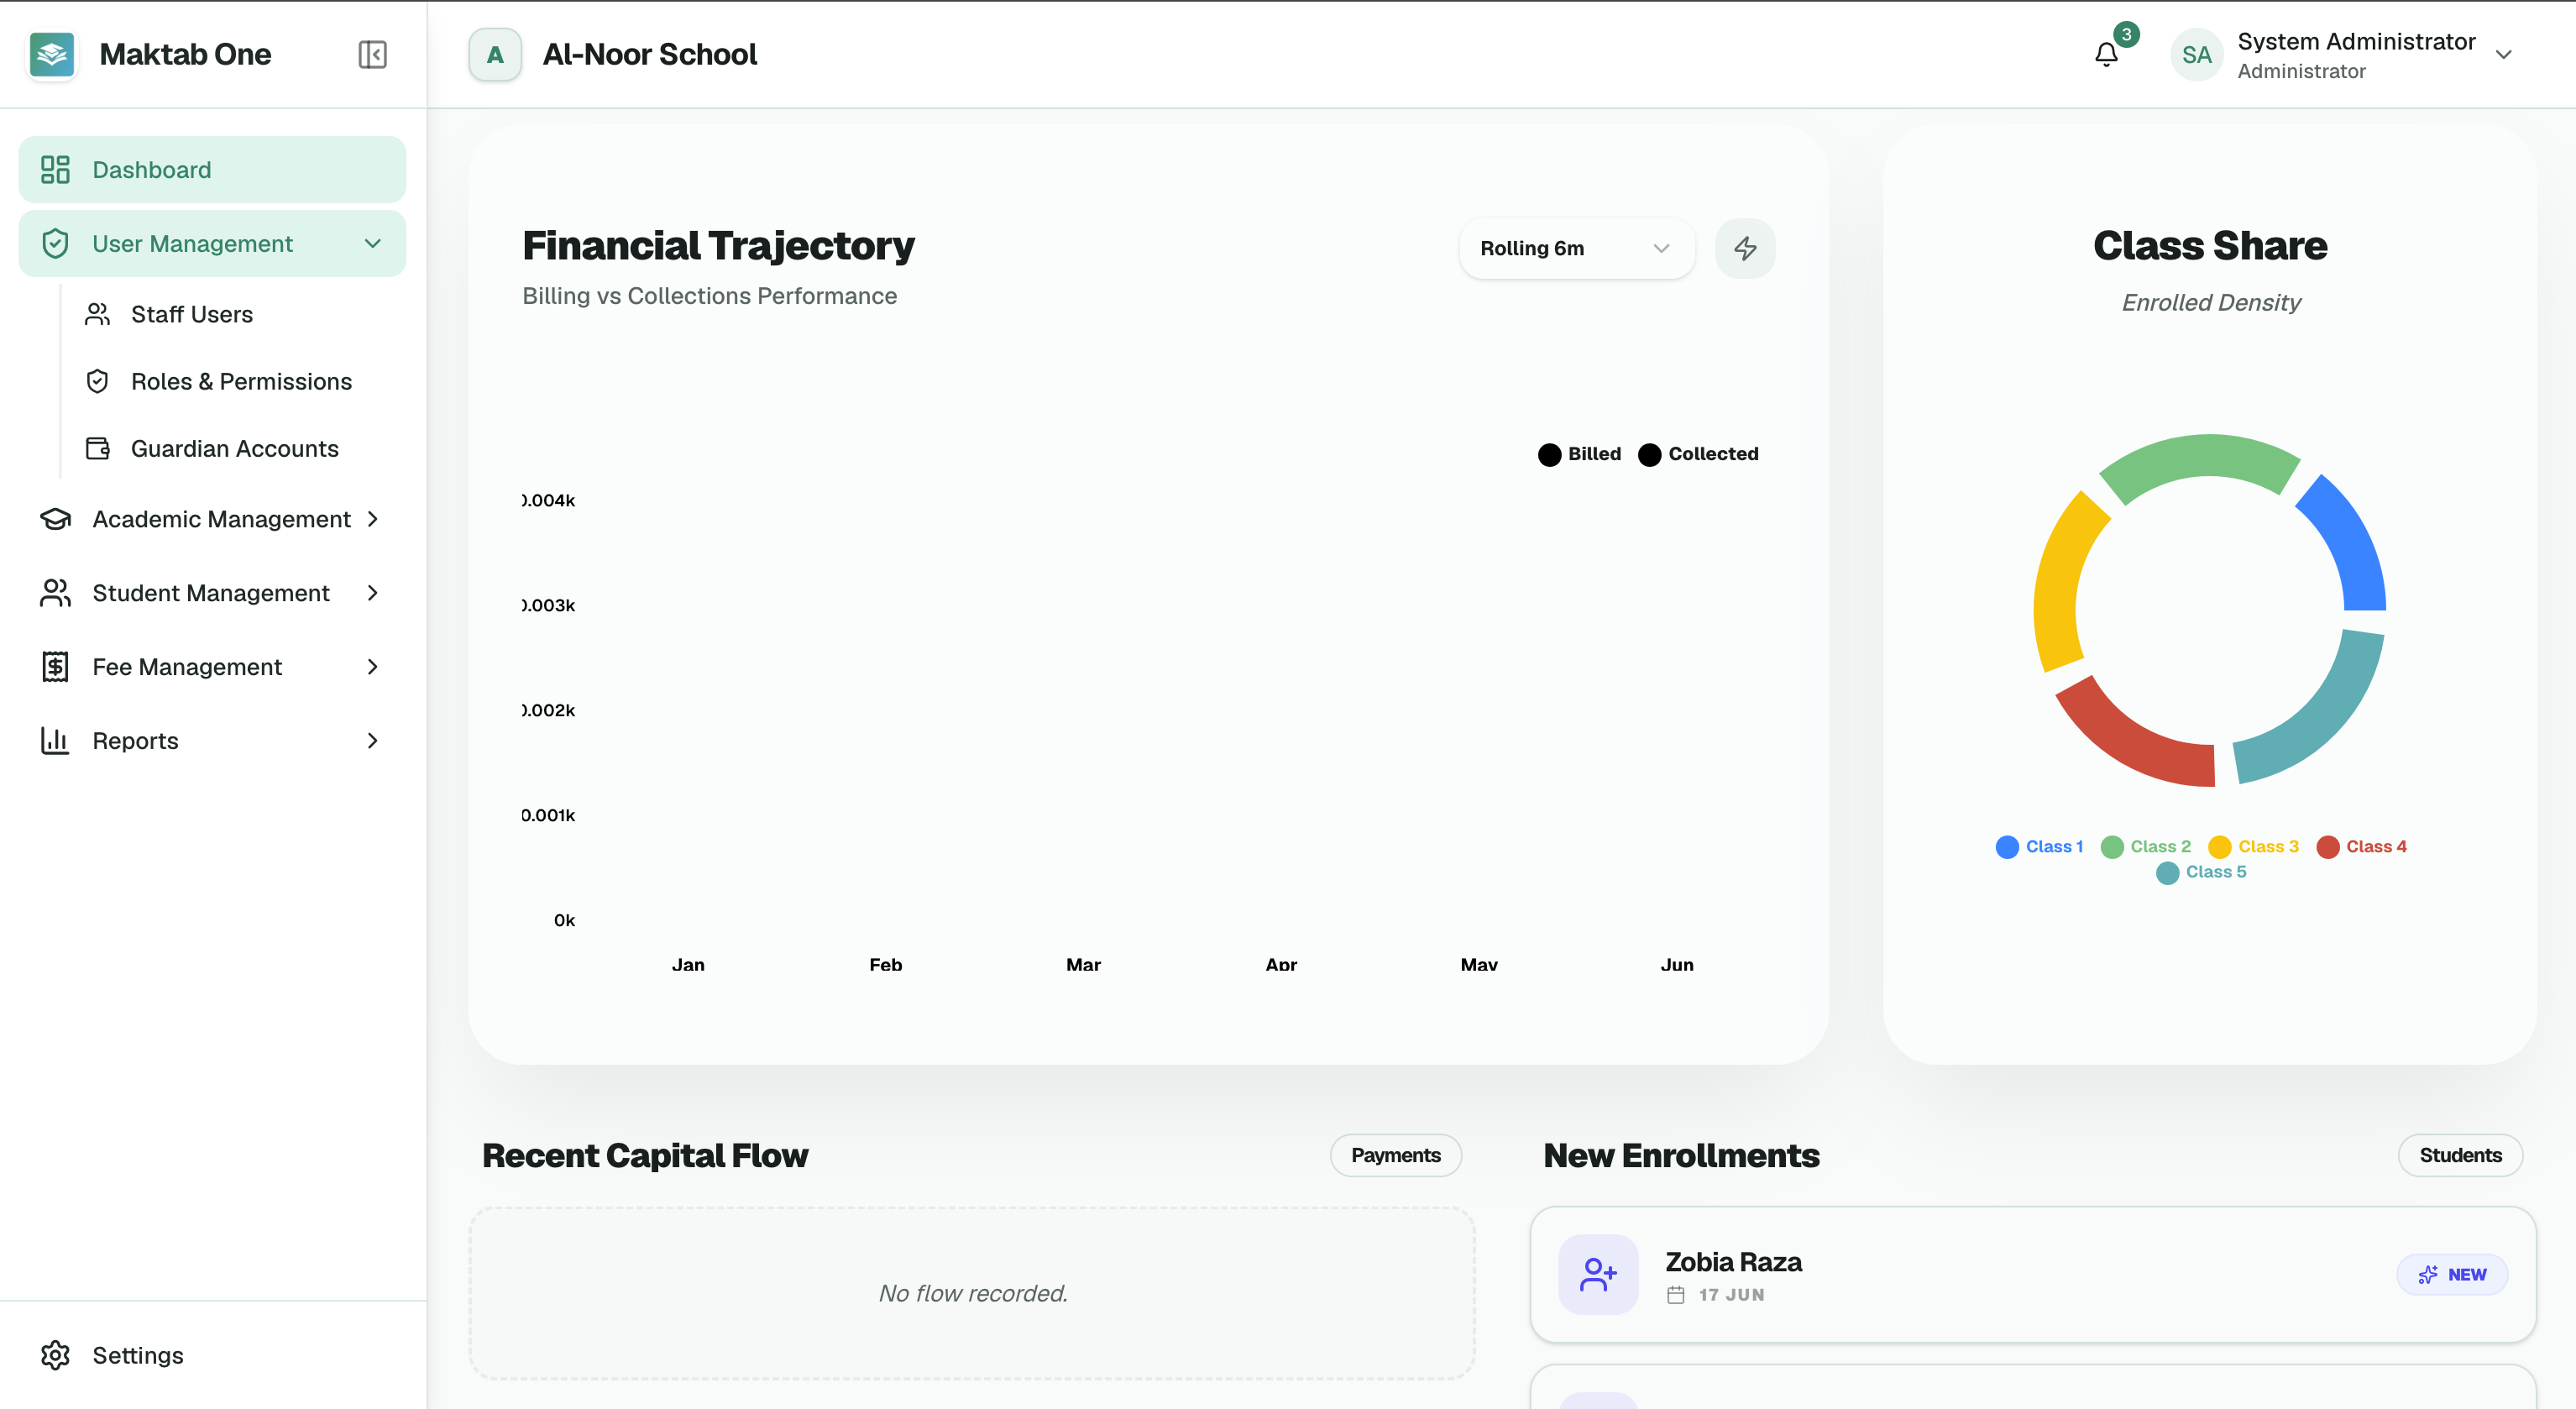Image resolution: width=2576 pixels, height=1409 pixels.
Task: Click the Payments button
Action: pos(1395,1155)
